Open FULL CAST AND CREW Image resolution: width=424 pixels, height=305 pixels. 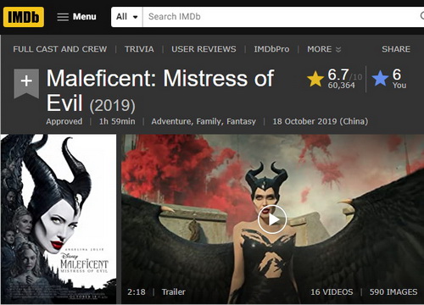pyautogui.click(x=60, y=49)
